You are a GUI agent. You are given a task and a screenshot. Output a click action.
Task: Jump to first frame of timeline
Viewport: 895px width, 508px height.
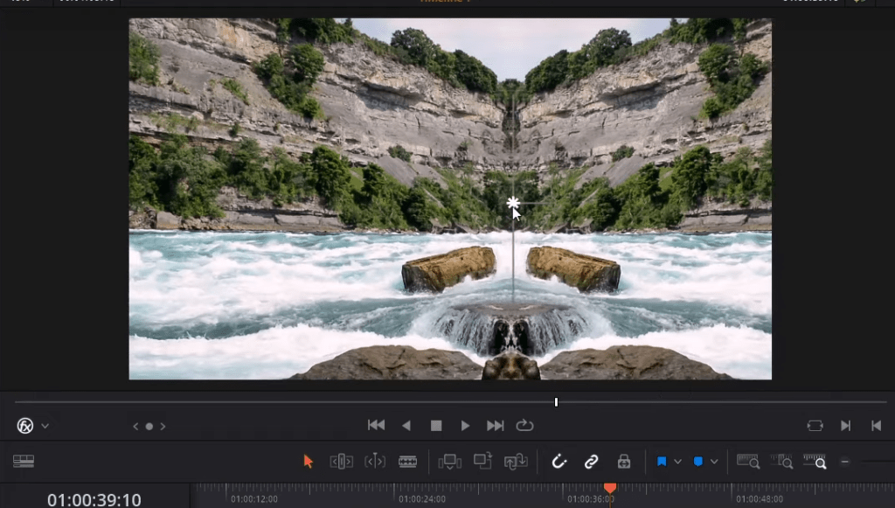[376, 425]
